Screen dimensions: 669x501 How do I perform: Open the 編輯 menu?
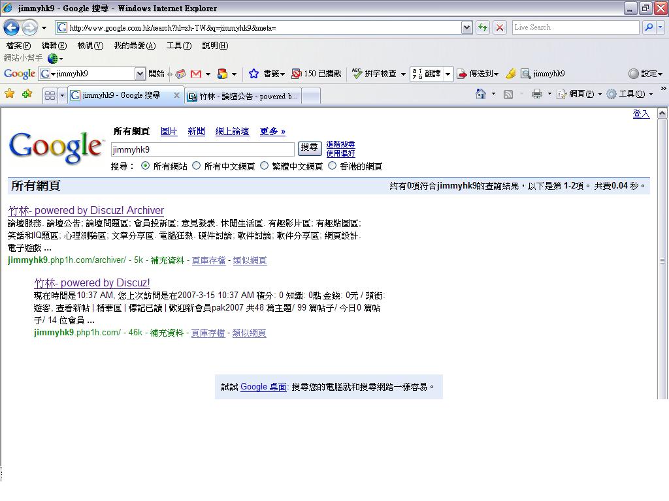54,46
